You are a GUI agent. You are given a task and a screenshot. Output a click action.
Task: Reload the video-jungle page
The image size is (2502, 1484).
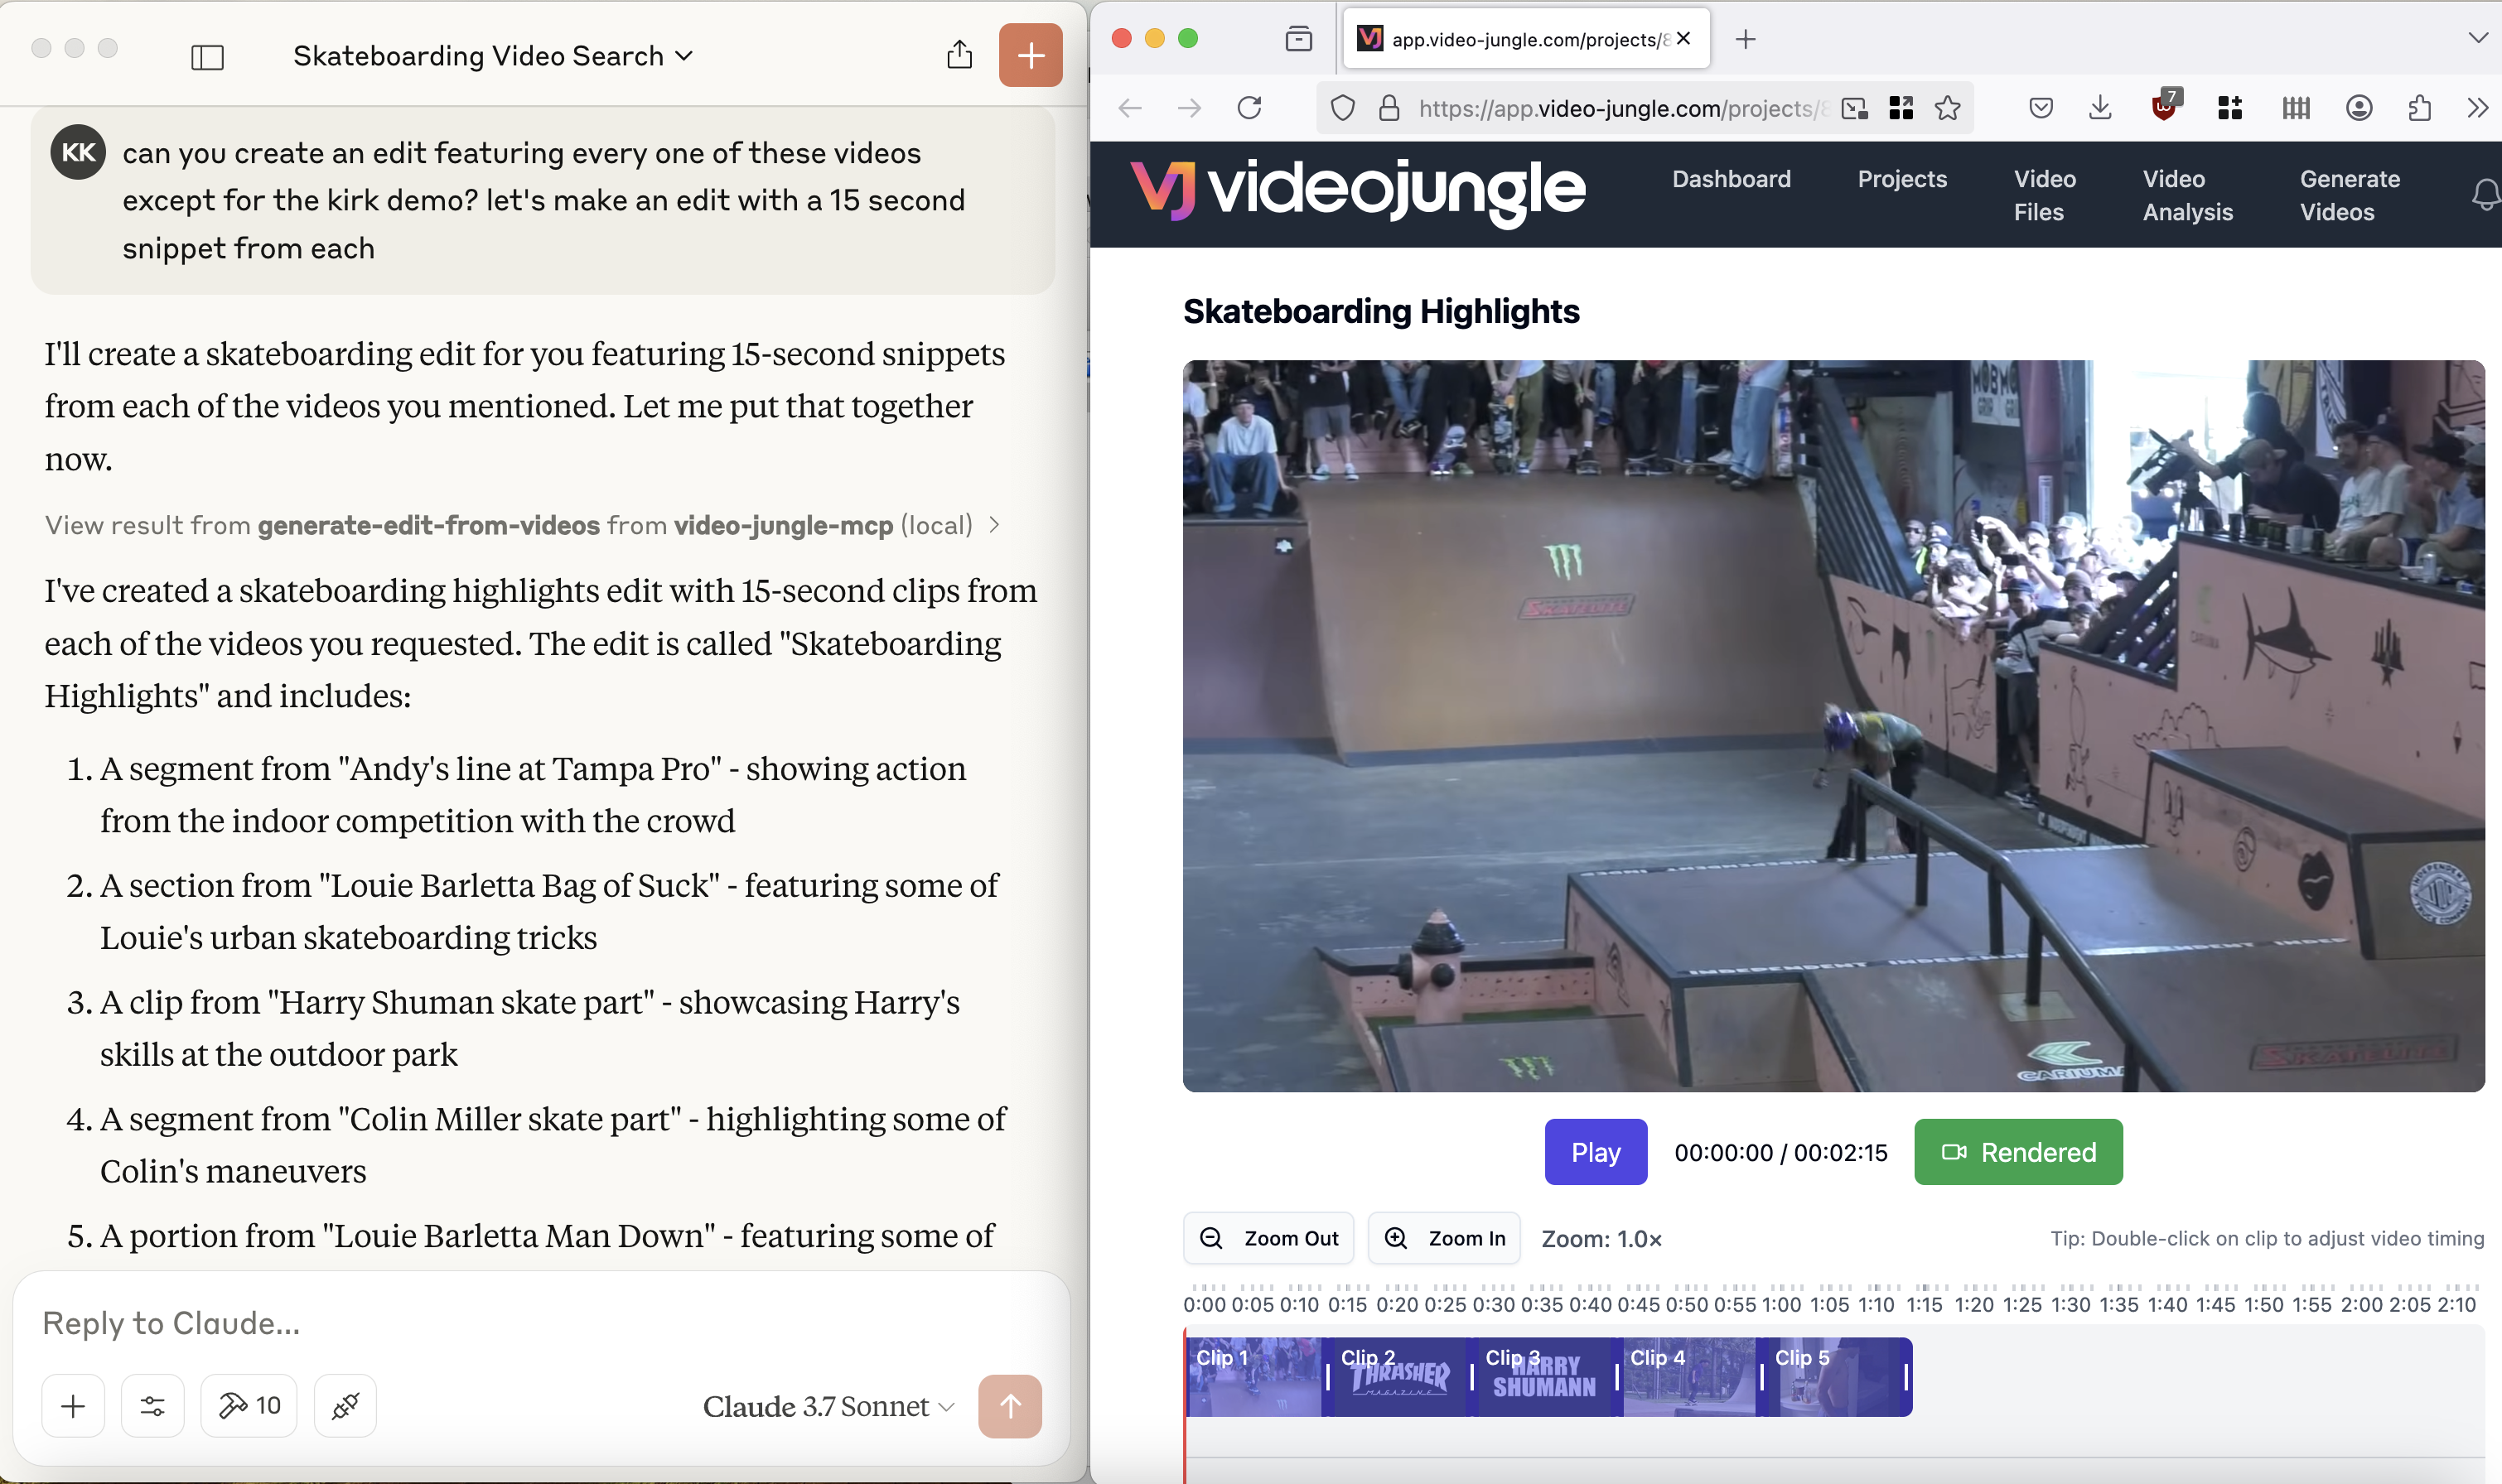click(1249, 108)
